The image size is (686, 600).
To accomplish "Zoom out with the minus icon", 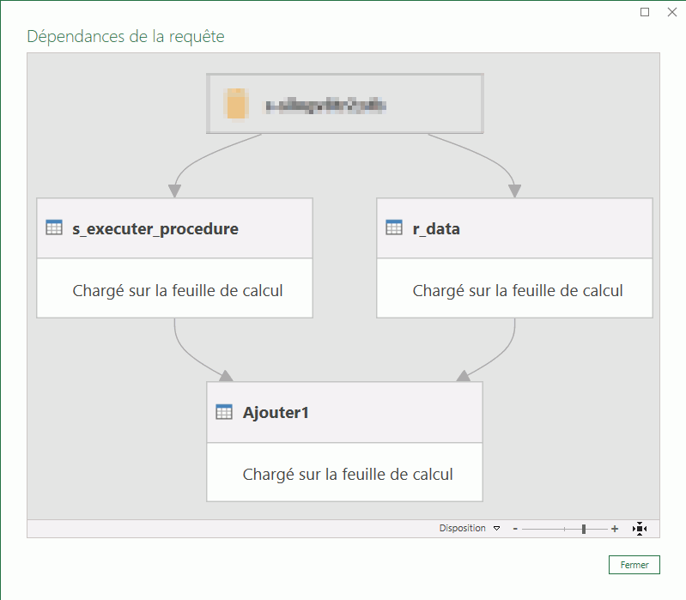I will click(515, 529).
